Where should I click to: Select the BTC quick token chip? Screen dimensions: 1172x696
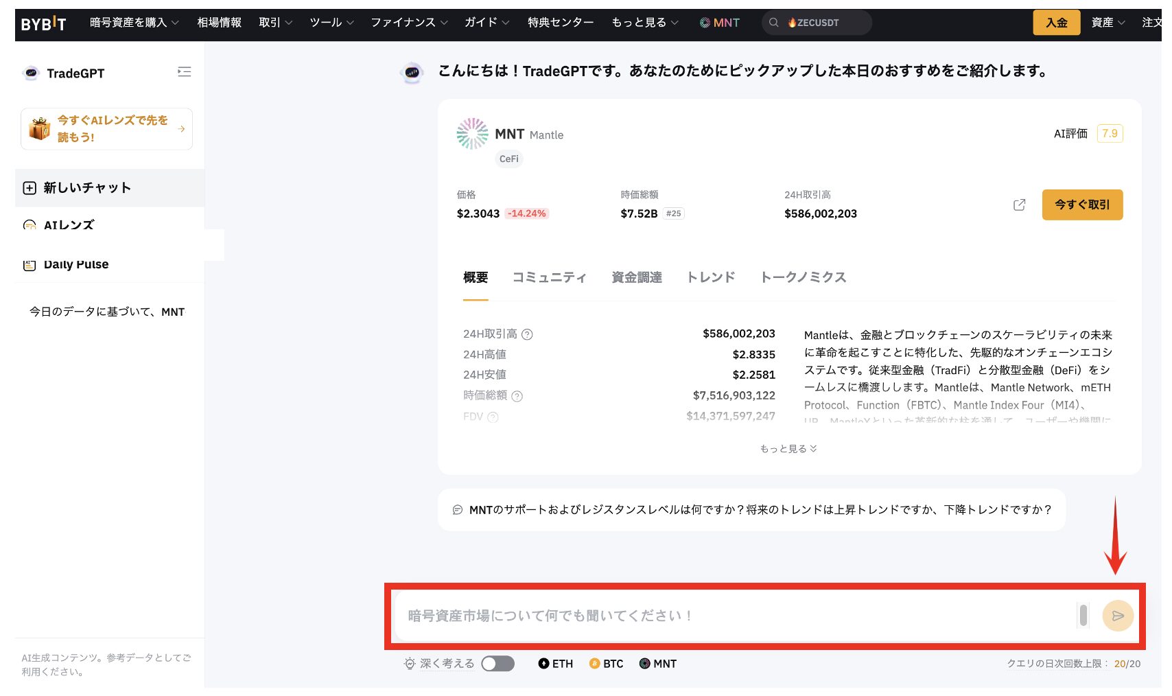click(x=607, y=664)
